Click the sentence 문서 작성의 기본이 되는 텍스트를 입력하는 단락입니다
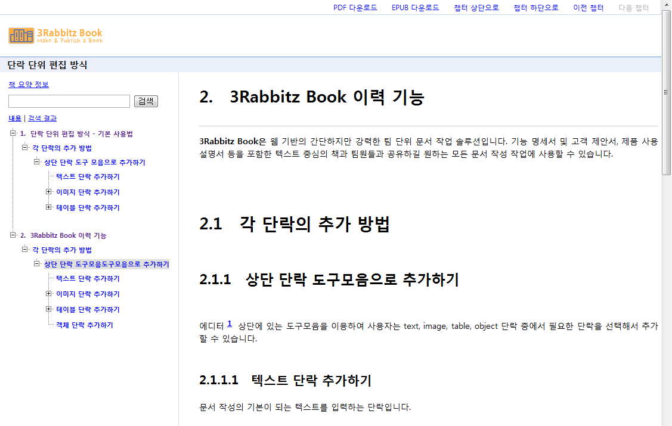Viewport: 672px width, 426px height. click(x=305, y=407)
